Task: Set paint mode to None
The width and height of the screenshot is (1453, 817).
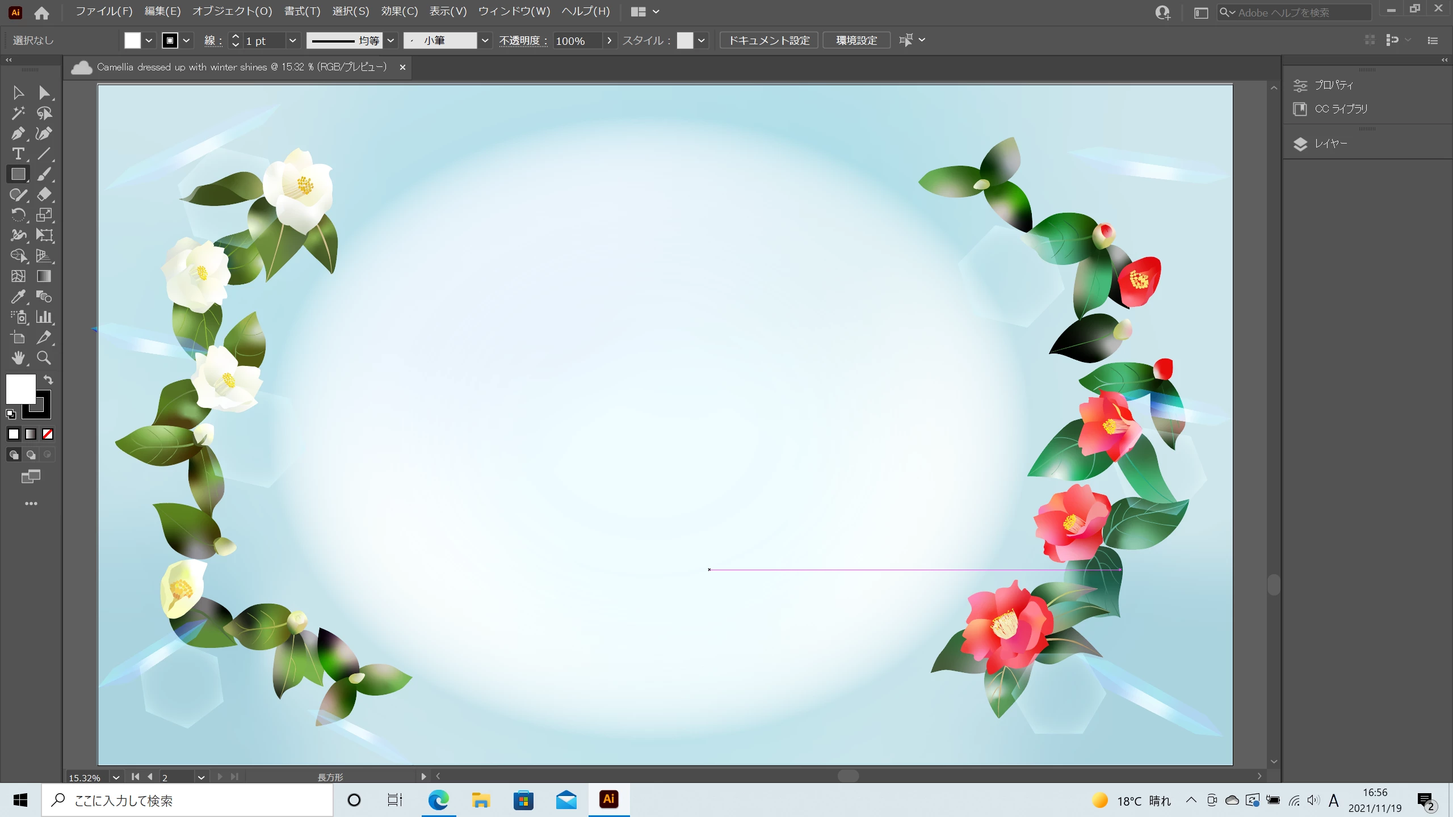Action: 48,435
